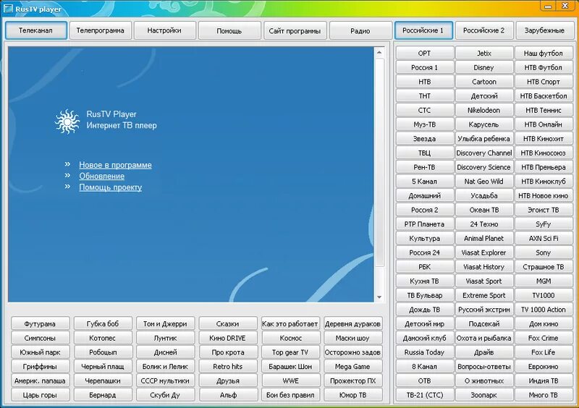Screen dimensions: 579x408
Task: Open the Культура channel
Action: (x=424, y=239)
